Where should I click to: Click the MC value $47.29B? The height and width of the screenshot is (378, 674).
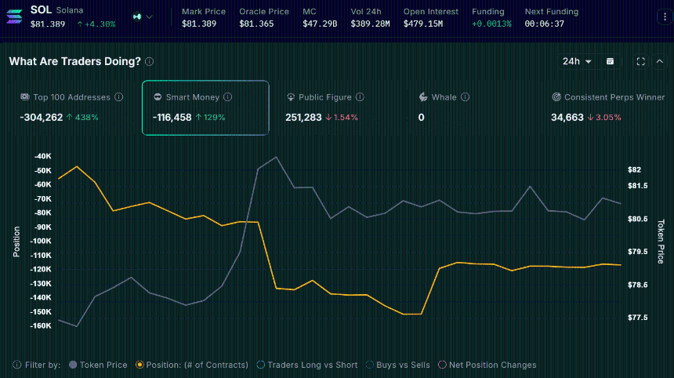pyautogui.click(x=320, y=24)
